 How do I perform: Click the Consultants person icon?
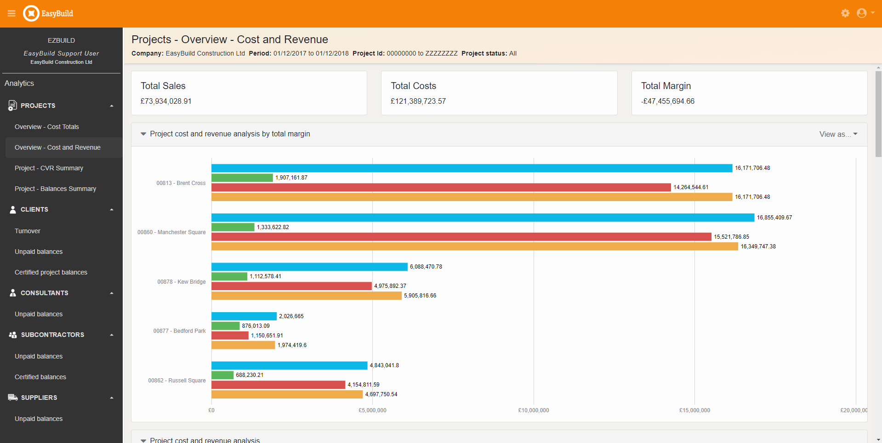[x=12, y=293]
